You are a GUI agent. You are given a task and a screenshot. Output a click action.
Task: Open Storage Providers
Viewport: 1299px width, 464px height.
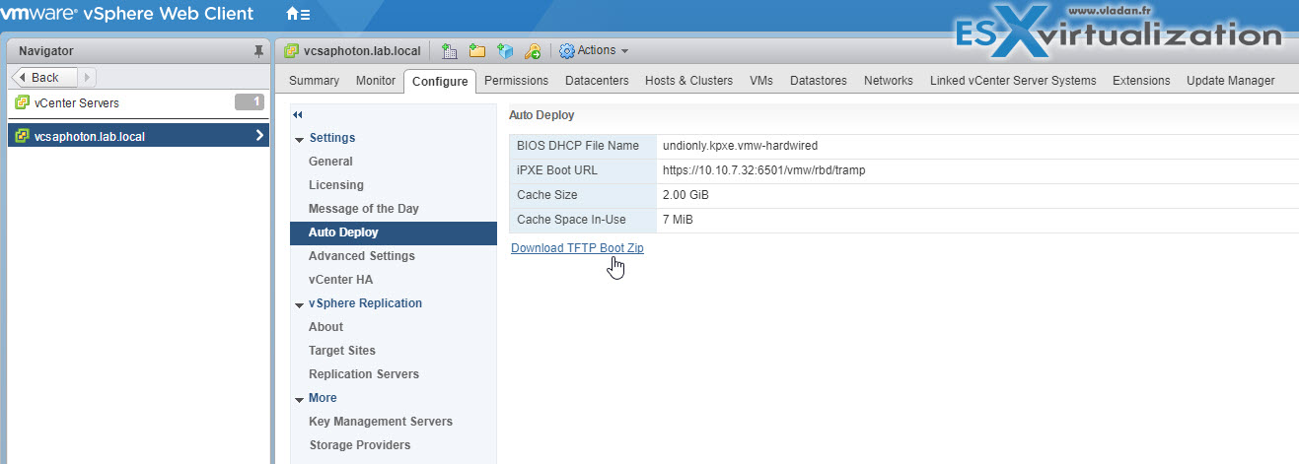tap(360, 445)
